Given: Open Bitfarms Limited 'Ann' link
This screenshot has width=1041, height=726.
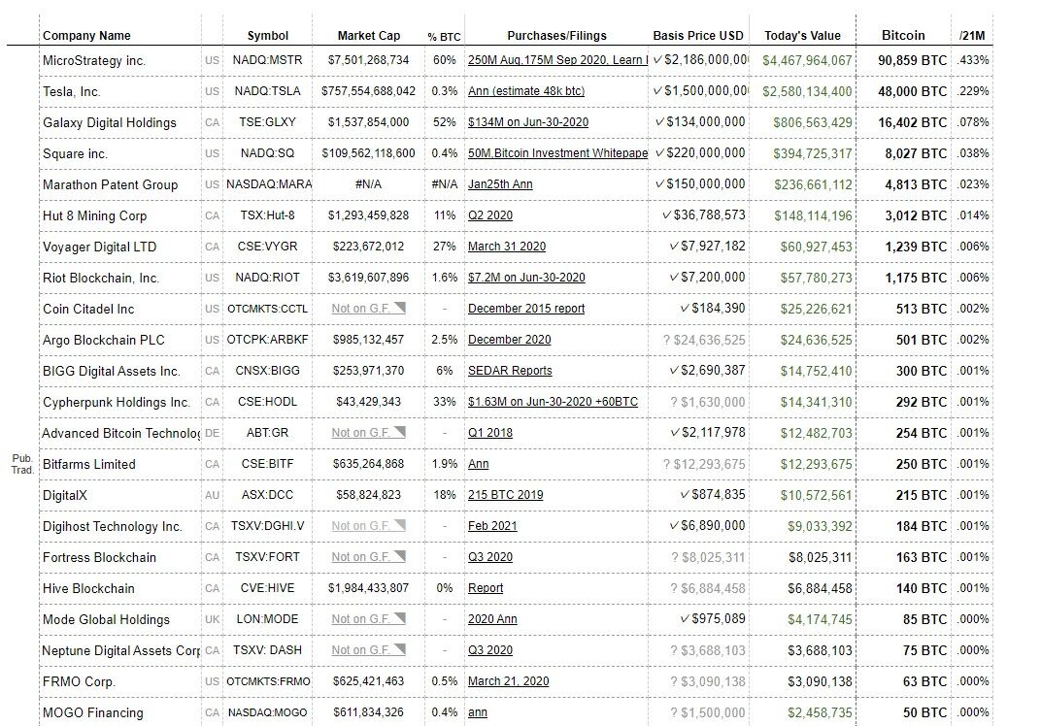Looking at the screenshot, I should (478, 464).
